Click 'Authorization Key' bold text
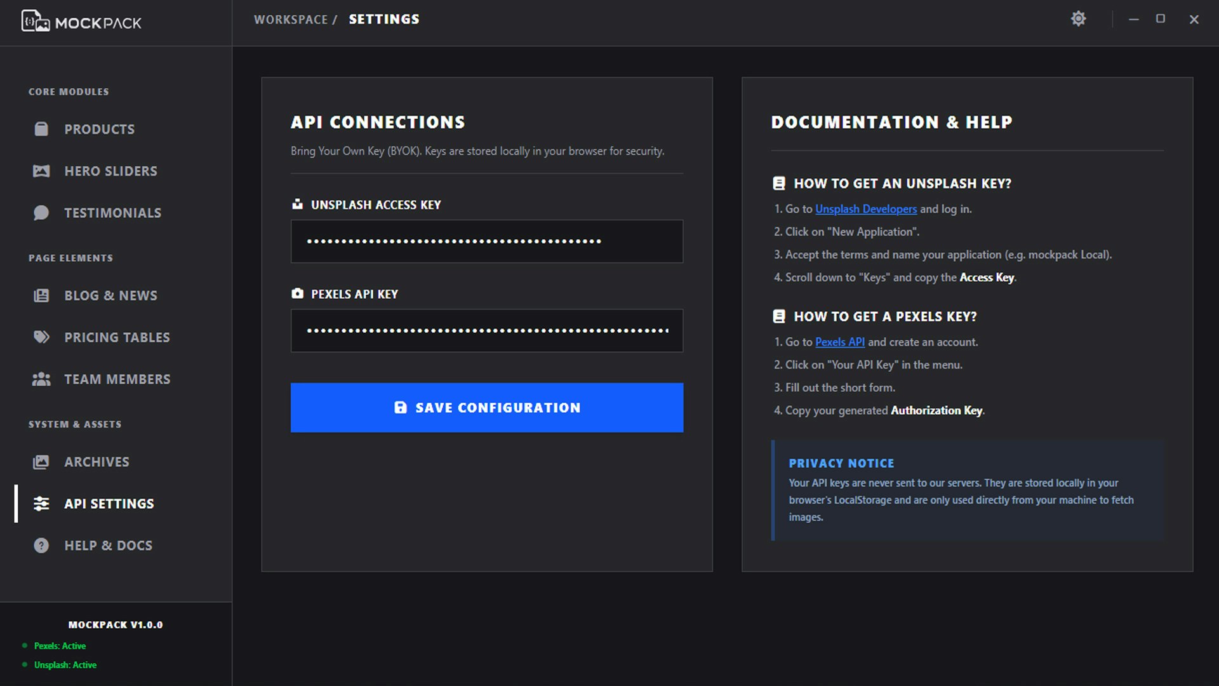Screen dimensions: 1219x686 coord(936,410)
